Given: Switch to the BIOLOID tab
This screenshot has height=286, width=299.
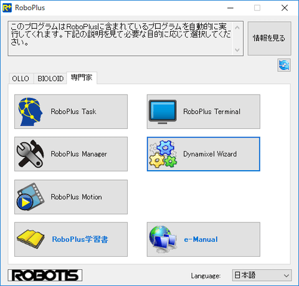Looking at the screenshot, I should point(50,79).
